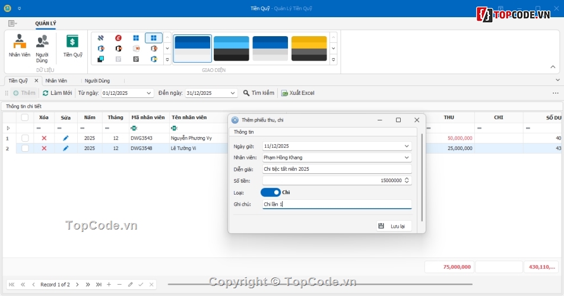
Task: Expand the Nhân viên combo box
Action: (x=407, y=158)
